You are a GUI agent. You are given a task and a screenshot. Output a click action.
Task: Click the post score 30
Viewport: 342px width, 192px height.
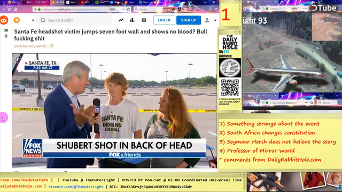click(6, 30)
